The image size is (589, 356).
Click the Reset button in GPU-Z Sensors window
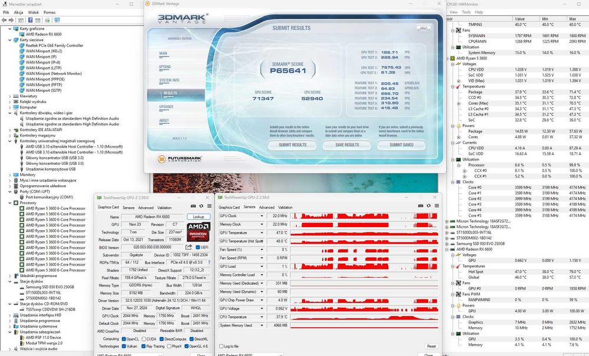tap(431, 346)
